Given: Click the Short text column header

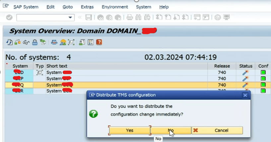Looking at the screenshot, I should [x=127, y=66].
